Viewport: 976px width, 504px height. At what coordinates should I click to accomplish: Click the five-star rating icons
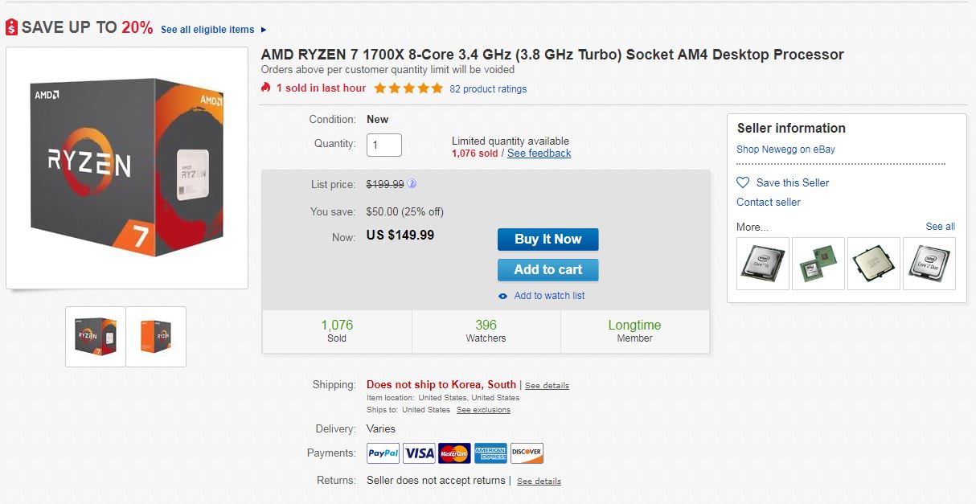408,88
